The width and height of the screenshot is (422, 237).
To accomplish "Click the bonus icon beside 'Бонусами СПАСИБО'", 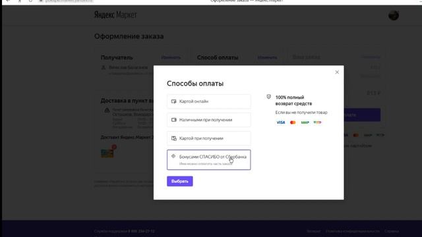I will tap(173, 156).
